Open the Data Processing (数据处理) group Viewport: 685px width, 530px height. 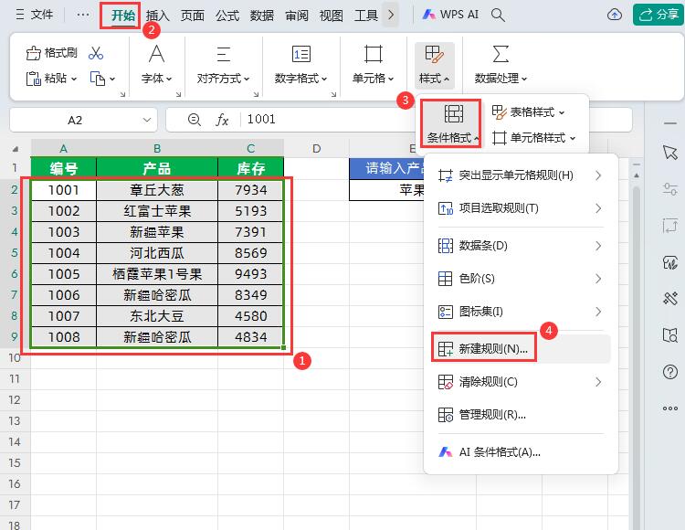[501, 65]
